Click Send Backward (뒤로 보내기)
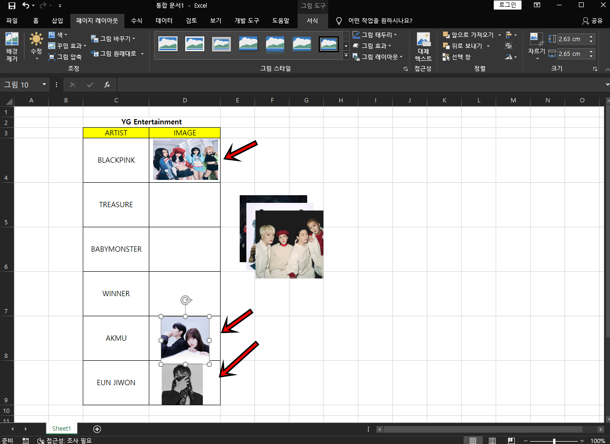Image resolution: width=610 pixels, height=444 pixels. [x=463, y=46]
